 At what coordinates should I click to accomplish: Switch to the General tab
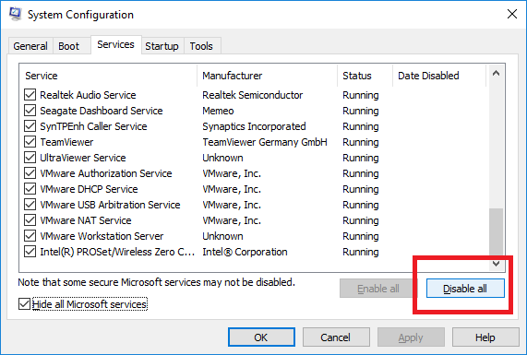(x=30, y=46)
